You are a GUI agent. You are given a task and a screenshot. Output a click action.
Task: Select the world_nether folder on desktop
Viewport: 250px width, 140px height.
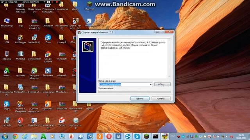34,56
